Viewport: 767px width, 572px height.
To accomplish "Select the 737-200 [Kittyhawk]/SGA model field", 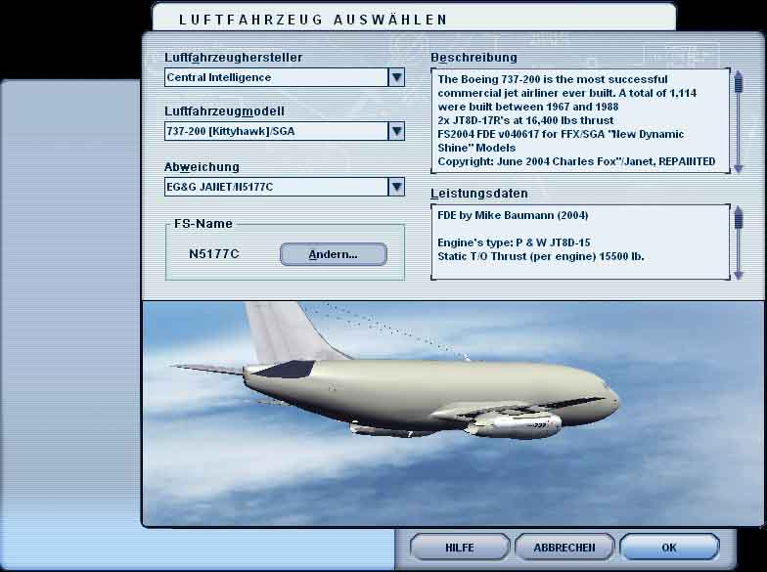I will tap(277, 131).
